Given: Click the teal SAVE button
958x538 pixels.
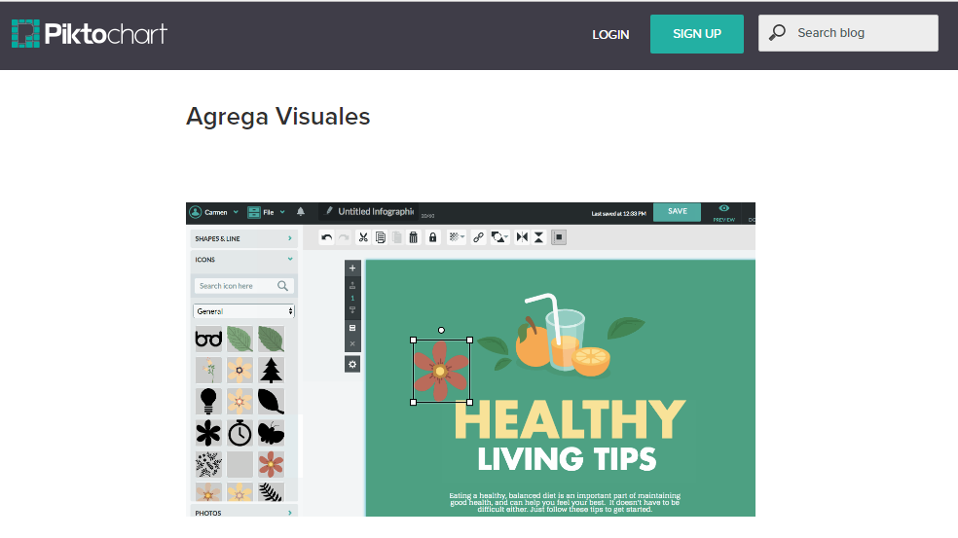Looking at the screenshot, I should pyautogui.click(x=677, y=211).
